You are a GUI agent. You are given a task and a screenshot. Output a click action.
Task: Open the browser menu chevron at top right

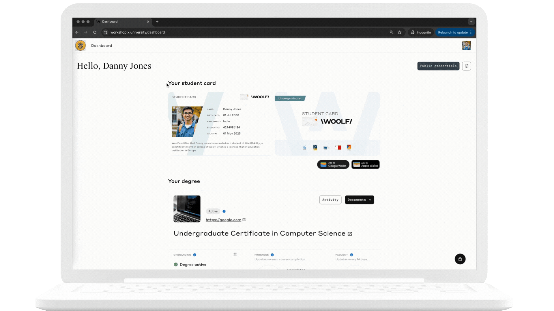pos(471,22)
